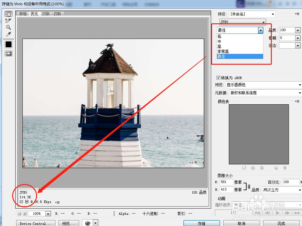302x226 pixels.
Task: Click the next frame animation button
Action: pos(287,213)
